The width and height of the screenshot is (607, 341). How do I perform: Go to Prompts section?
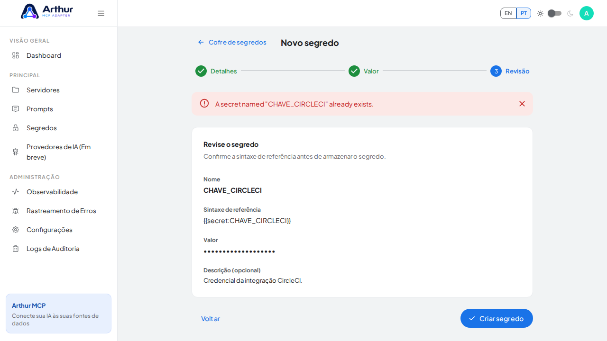tap(58, 109)
